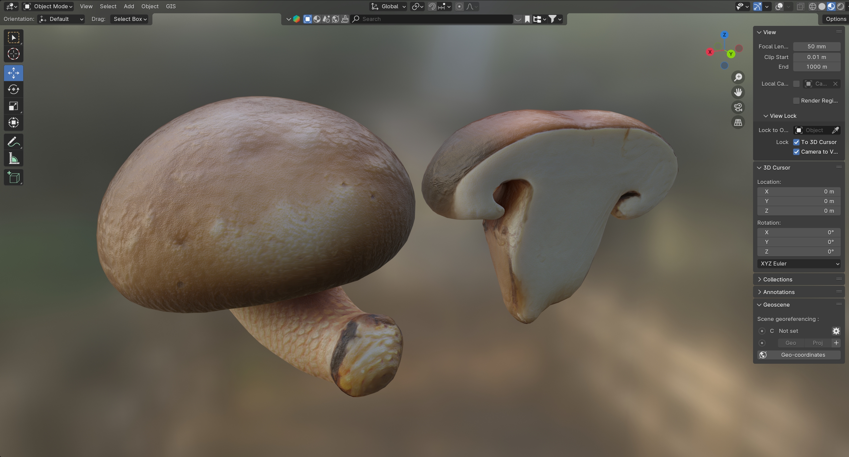Pick the Annotate tool
849x457 pixels.
[13, 142]
